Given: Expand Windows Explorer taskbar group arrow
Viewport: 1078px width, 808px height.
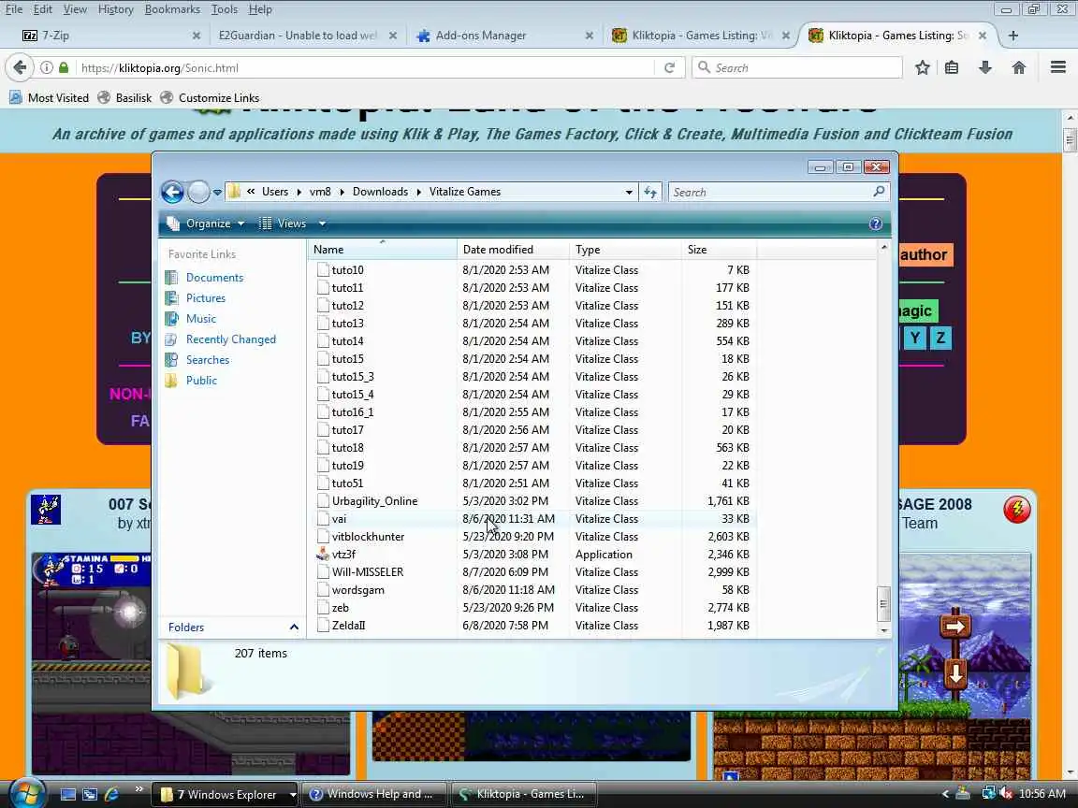Looking at the screenshot, I should [x=292, y=794].
